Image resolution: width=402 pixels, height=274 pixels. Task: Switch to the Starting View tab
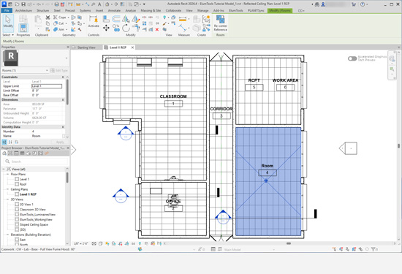pos(86,47)
